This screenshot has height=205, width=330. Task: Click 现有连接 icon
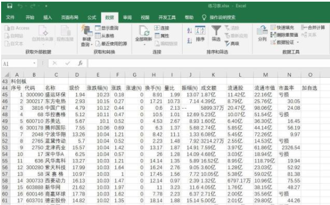coord(65,33)
